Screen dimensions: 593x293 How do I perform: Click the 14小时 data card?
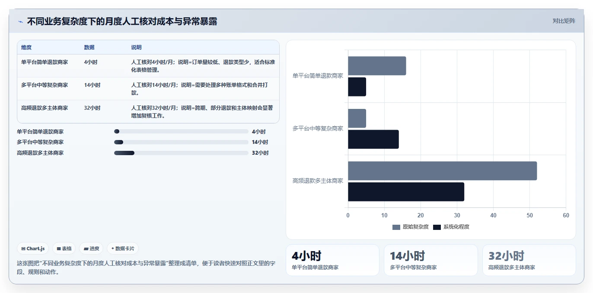pyautogui.click(x=431, y=260)
